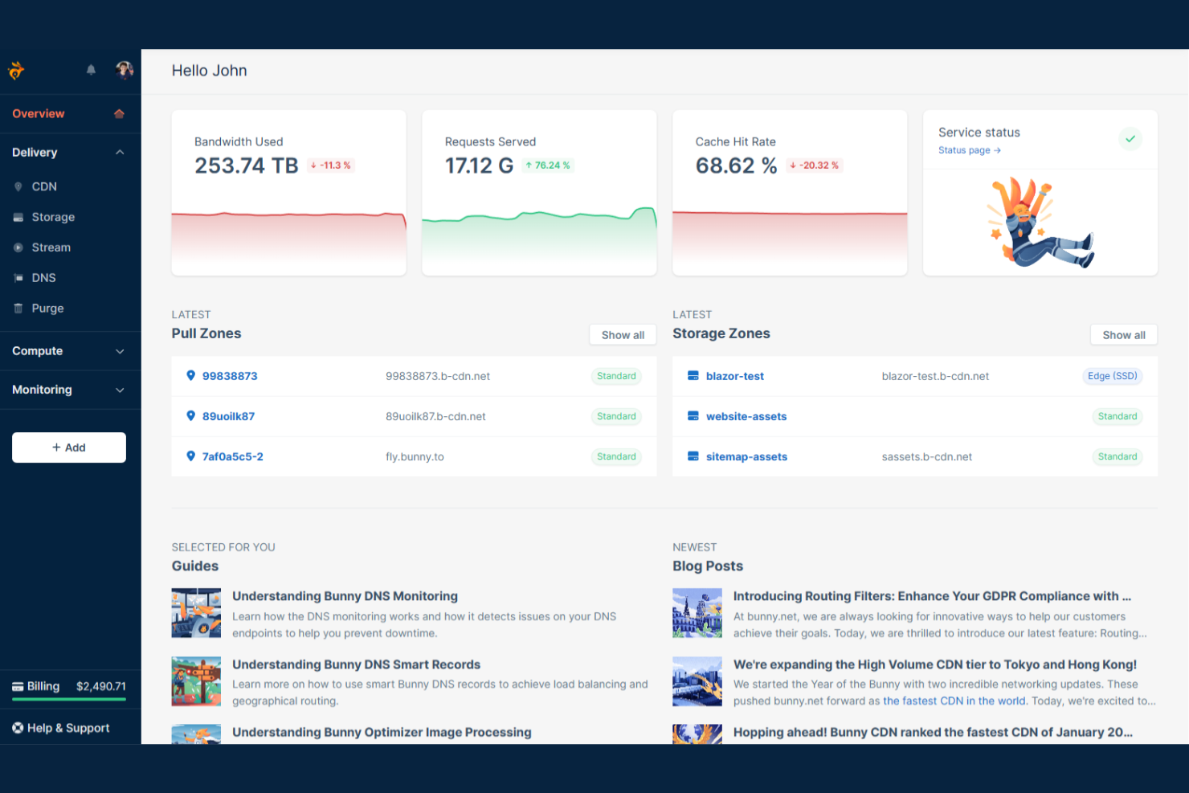Open the Understanding Bunny DNS Monitoring thumbnail
Image resolution: width=1189 pixels, height=793 pixels.
click(195, 612)
